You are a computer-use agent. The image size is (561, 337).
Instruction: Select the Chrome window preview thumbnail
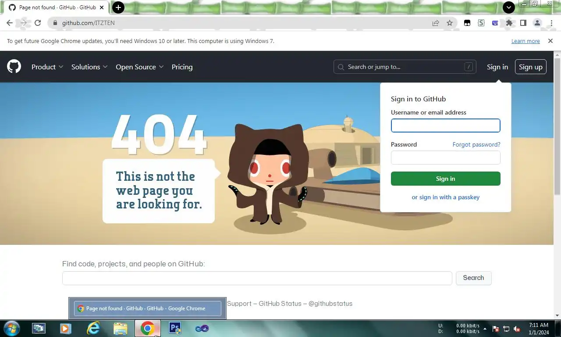pyautogui.click(x=147, y=308)
